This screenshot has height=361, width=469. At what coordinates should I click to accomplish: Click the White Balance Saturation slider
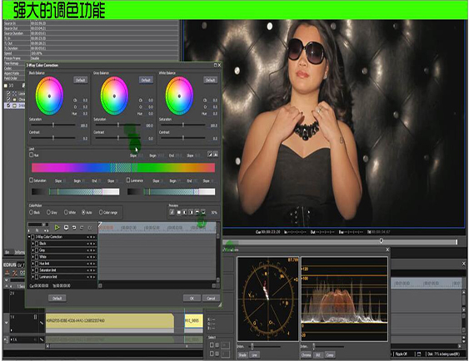(x=183, y=125)
